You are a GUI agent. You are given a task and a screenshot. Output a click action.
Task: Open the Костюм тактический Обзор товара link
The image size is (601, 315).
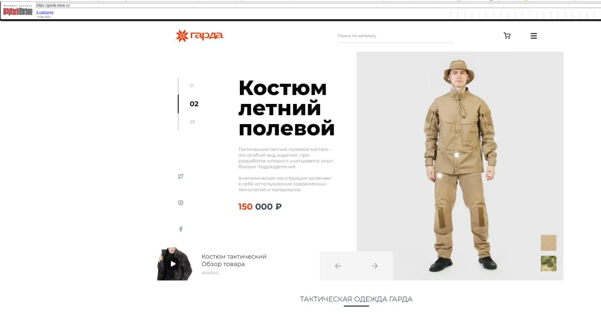click(234, 260)
